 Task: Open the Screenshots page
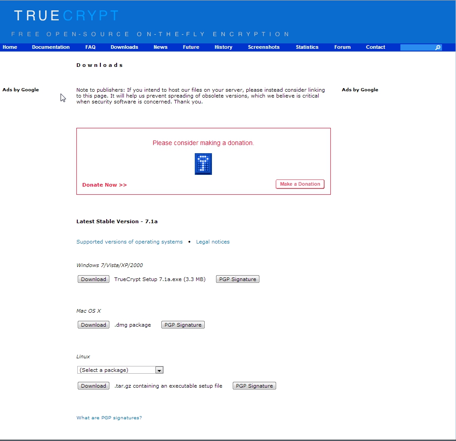(263, 47)
